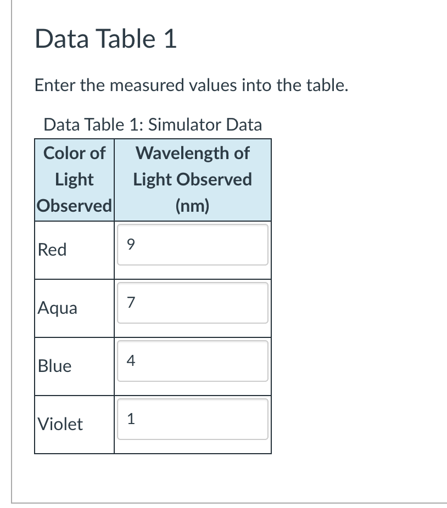Select the 'Aqua' row label cell
The width and height of the screenshot is (447, 508).
(74, 308)
